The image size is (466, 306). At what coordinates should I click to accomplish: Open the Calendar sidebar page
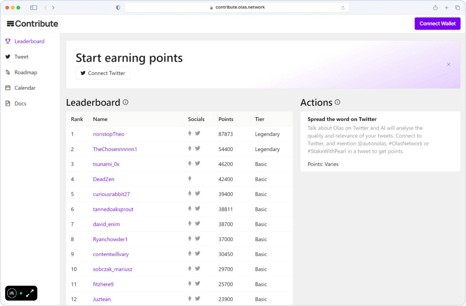21,88
